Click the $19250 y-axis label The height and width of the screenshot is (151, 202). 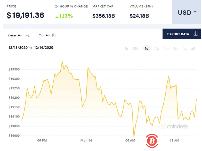click(14, 88)
